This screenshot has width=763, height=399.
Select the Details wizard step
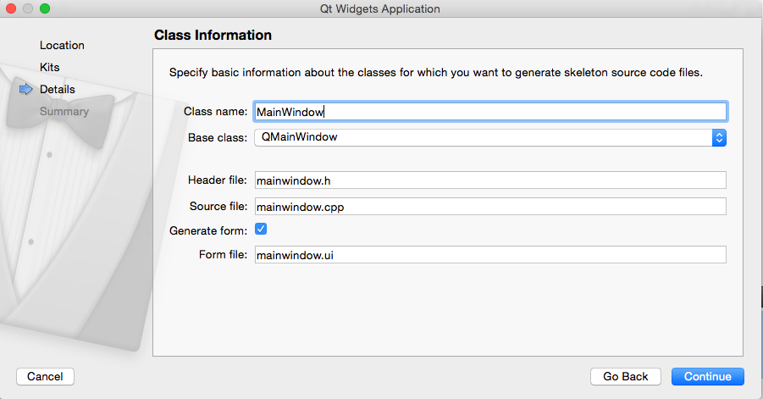(58, 89)
